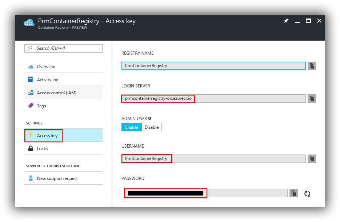Viewport: 340px width, 222px height.
Task: Click the Access control people icon
Action: coord(31,92)
